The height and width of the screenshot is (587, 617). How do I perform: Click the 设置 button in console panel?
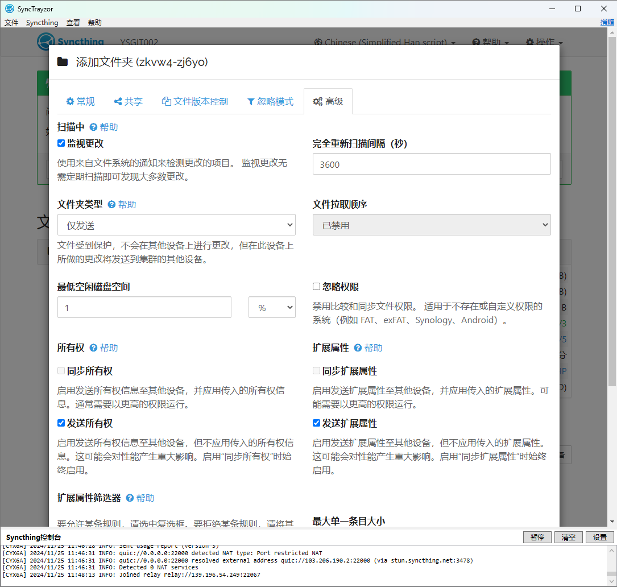click(x=600, y=537)
